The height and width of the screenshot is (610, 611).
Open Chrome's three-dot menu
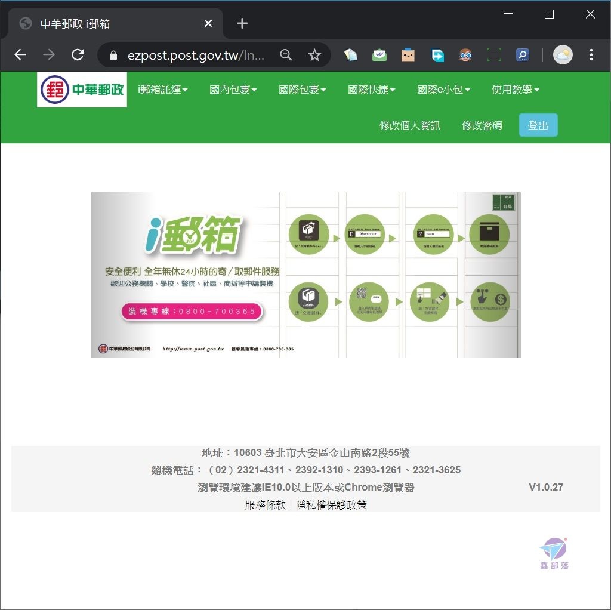591,54
